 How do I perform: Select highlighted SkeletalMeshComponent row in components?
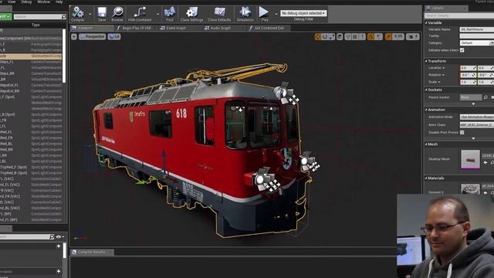point(31,56)
